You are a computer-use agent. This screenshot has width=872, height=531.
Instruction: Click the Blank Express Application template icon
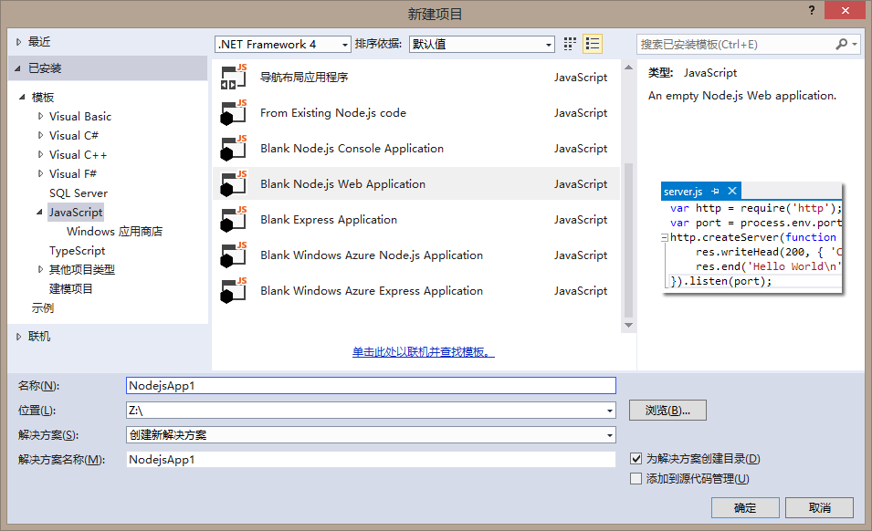(234, 220)
